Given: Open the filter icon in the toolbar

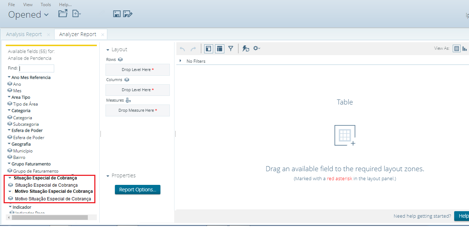Looking at the screenshot, I should (231, 48).
